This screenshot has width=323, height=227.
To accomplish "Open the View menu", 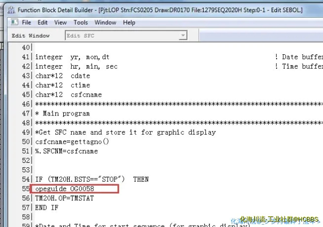I will click(60, 22).
